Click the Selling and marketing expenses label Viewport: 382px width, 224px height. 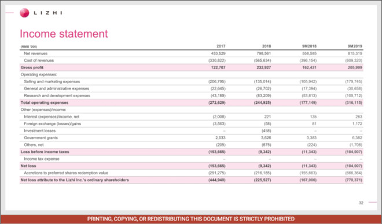tap(52, 81)
